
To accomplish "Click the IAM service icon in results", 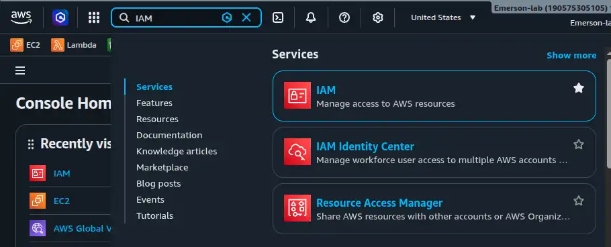I will pyautogui.click(x=297, y=95).
